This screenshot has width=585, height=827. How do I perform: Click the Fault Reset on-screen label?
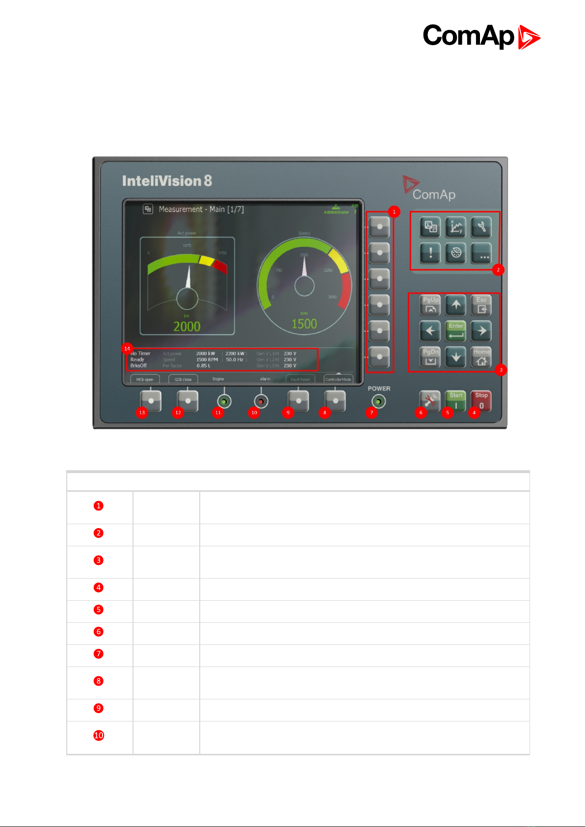click(x=300, y=379)
